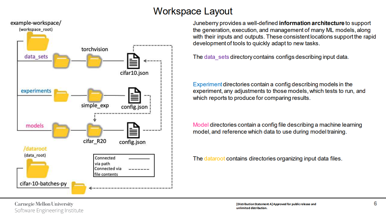Click the cifar10.json file name
This screenshot has height=216, width=386.
[x=134, y=73]
